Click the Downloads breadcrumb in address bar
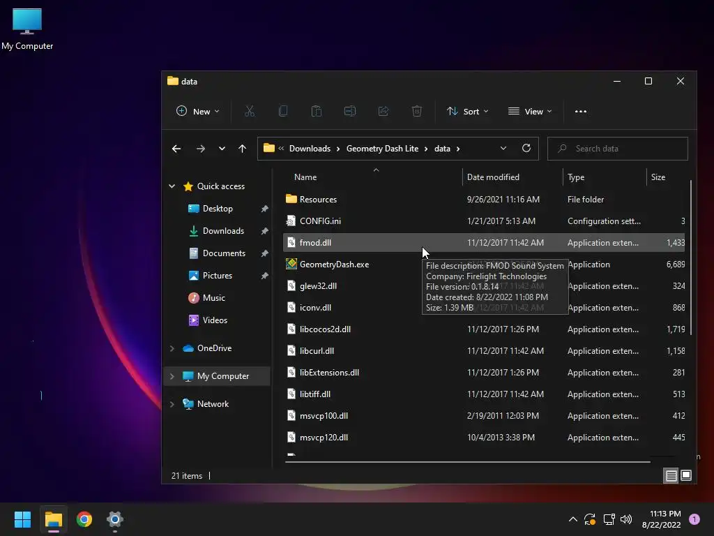The image size is (714, 536). [310, 149]
